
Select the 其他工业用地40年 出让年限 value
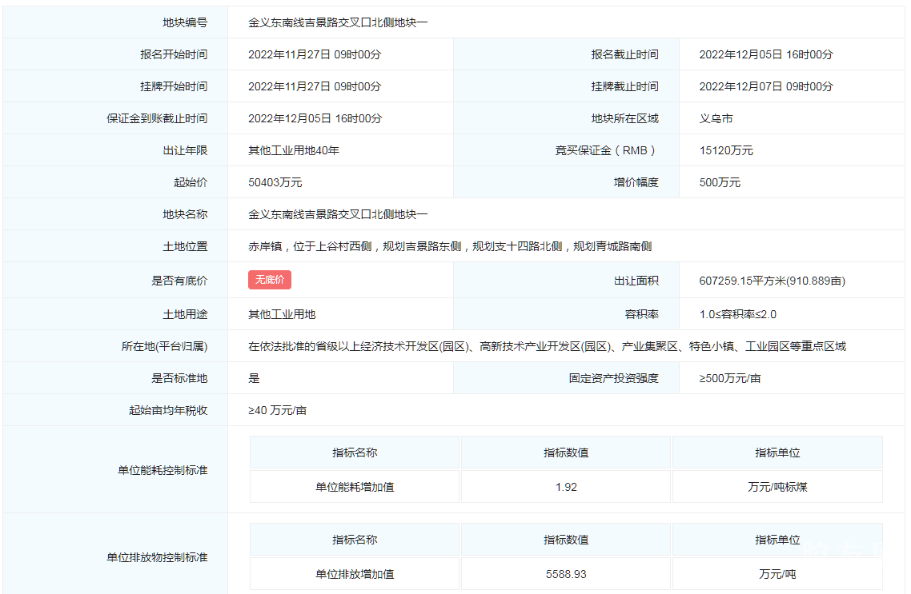(x=293, y=150)
